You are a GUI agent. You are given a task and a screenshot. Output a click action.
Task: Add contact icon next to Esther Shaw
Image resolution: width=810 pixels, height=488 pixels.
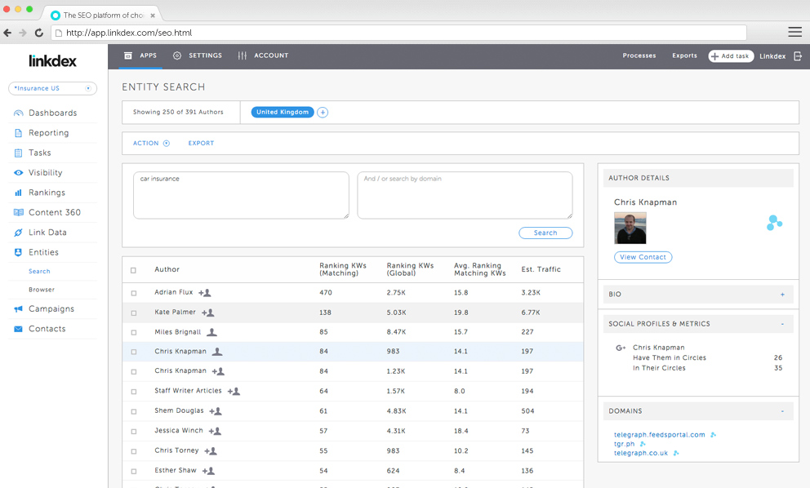coord(209,471)
